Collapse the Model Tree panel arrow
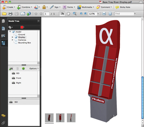The width and height of the screenshot is (144, 127). [x=38, y=21]
